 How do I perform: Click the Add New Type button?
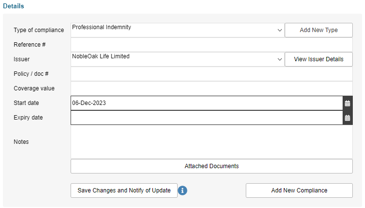tap(319, 30)
